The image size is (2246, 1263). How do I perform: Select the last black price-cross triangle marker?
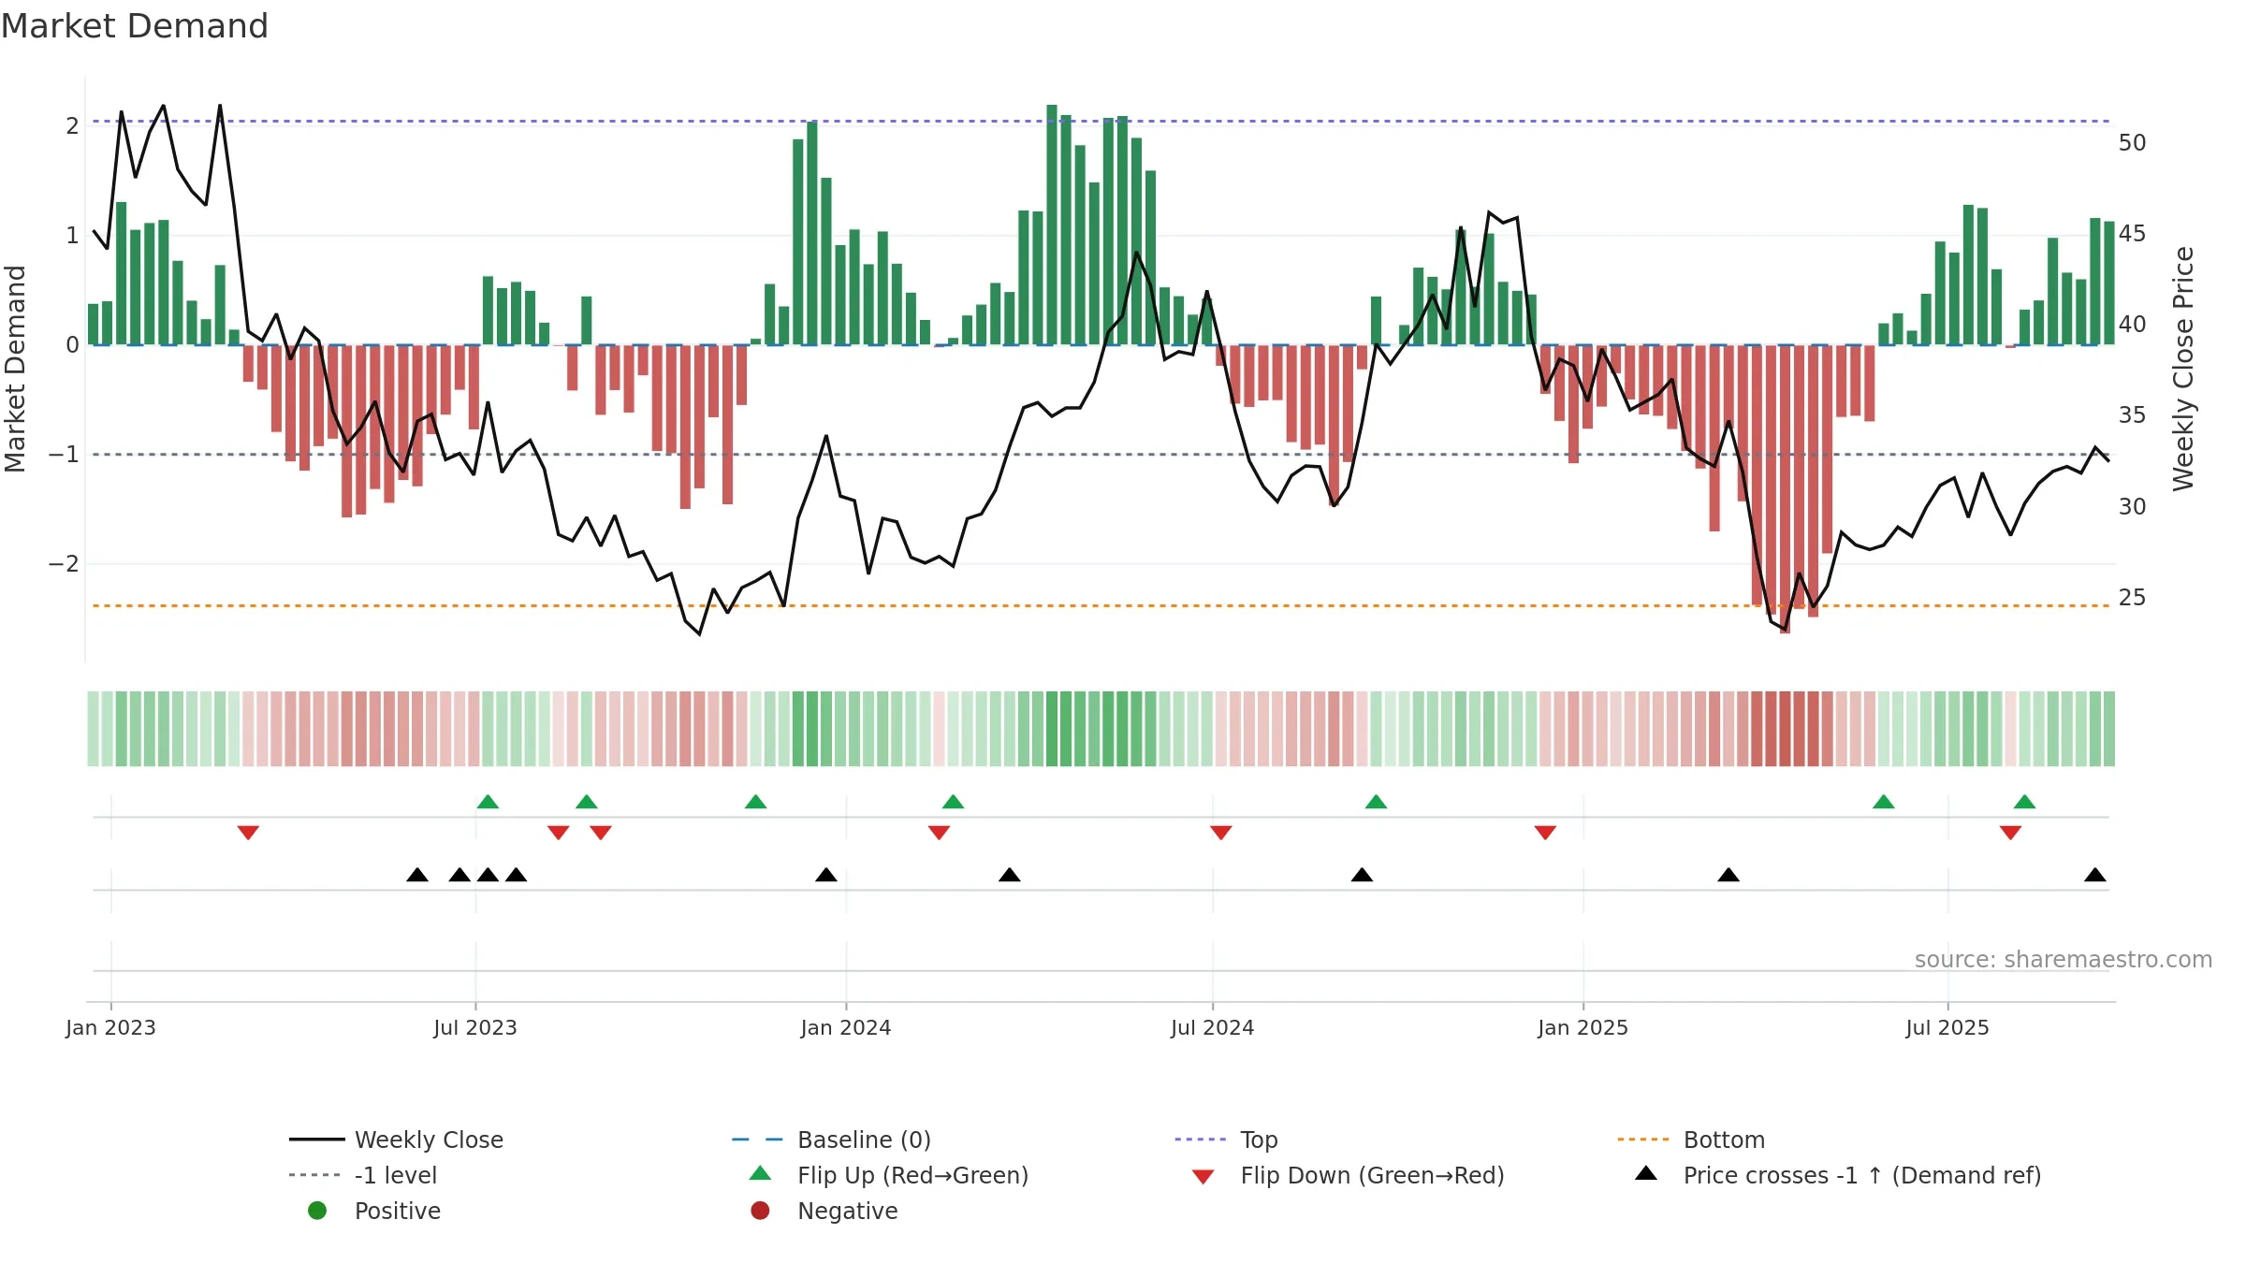tap(2095, 875)
